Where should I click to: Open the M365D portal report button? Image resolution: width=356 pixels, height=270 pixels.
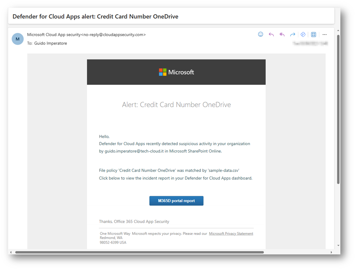176,201
